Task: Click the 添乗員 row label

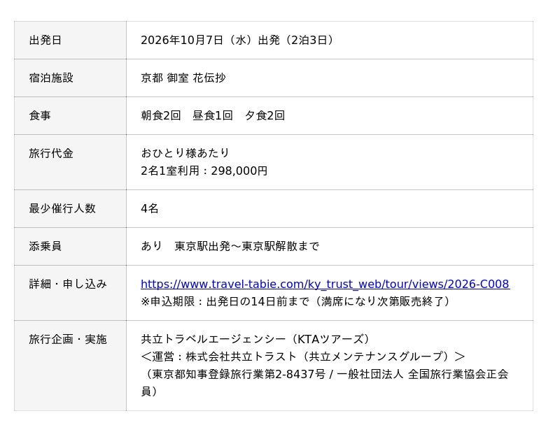Action: tap(45, 247)
